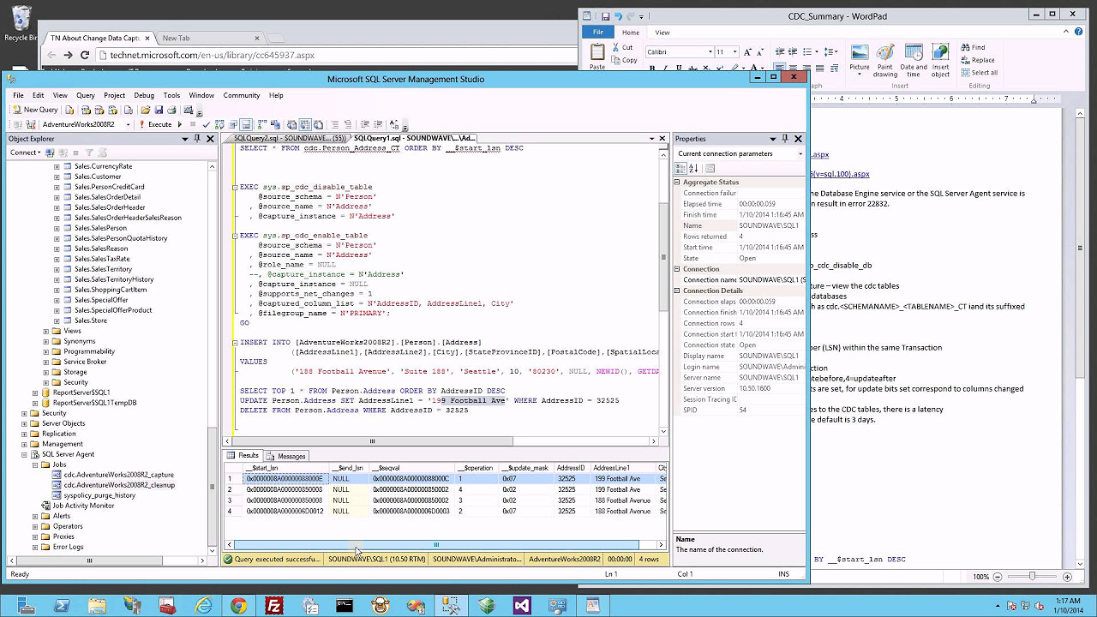This screenshot has height=617, width=1097.
Task: Click the Increase Indent toolbar icon
Action: pyautogui.click(x=379, y=124)
